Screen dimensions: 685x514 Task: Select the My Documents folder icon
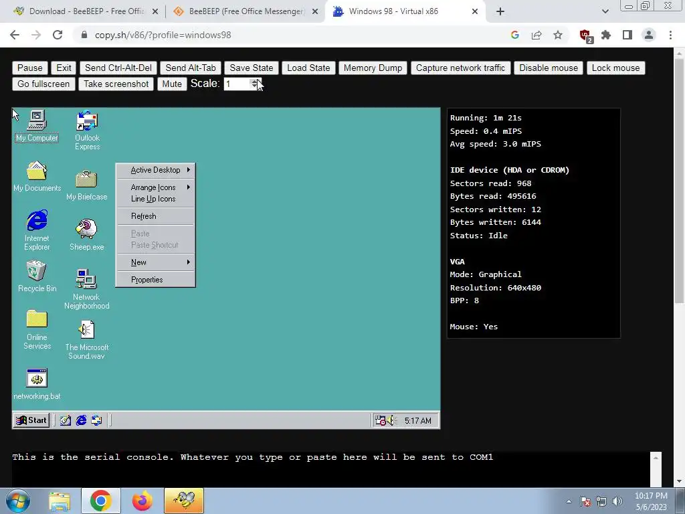[x=37, y=176]
